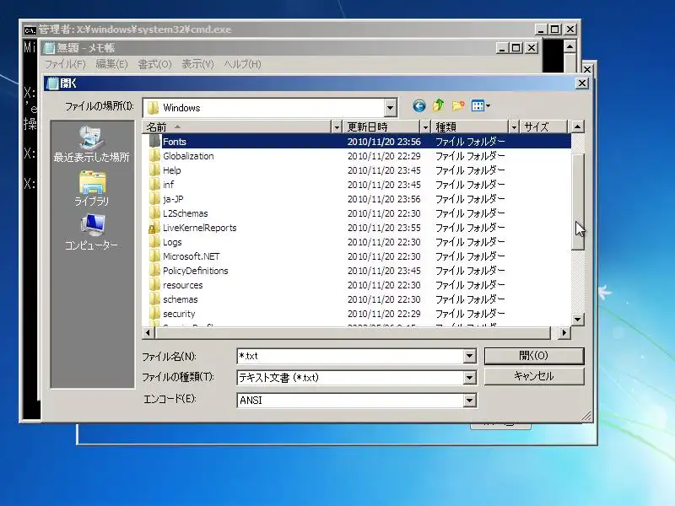Create a new folder icon
This screenshot has height=506, width=675.
(458, 105)
